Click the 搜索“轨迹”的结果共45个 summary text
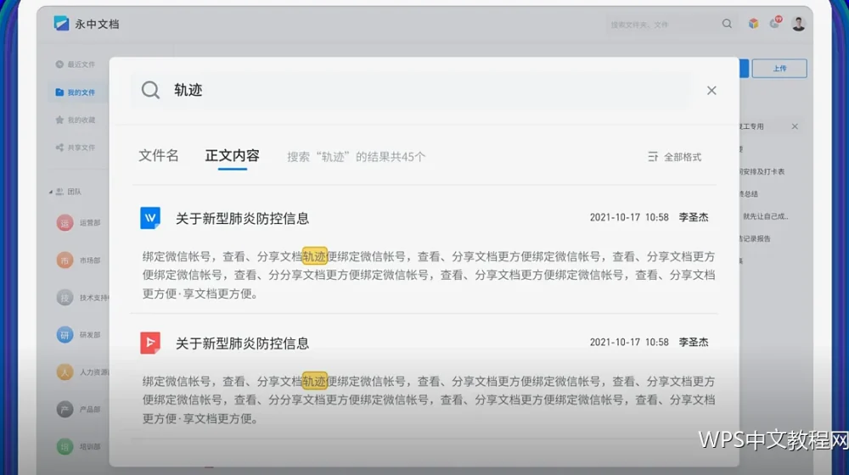Screen dimensions: 849x475 coord(357,157)
